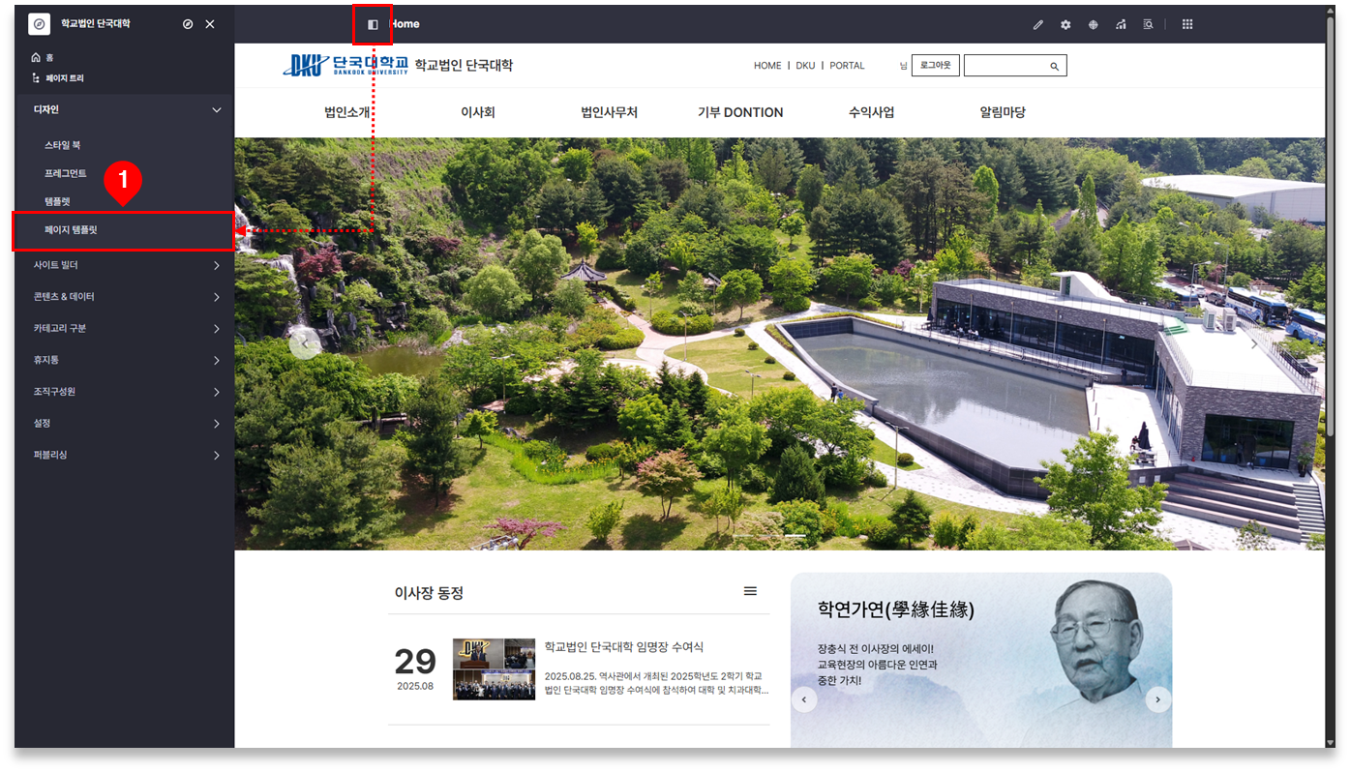Open the applications grid menu icon
Viewport: 1350px width, 772px height.
coord(1187,25)
